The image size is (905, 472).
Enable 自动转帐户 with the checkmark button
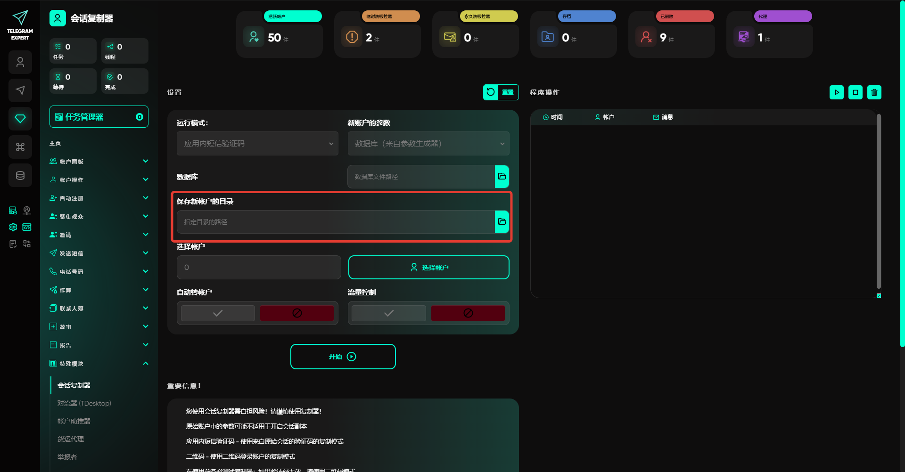(x=218, y=313)
